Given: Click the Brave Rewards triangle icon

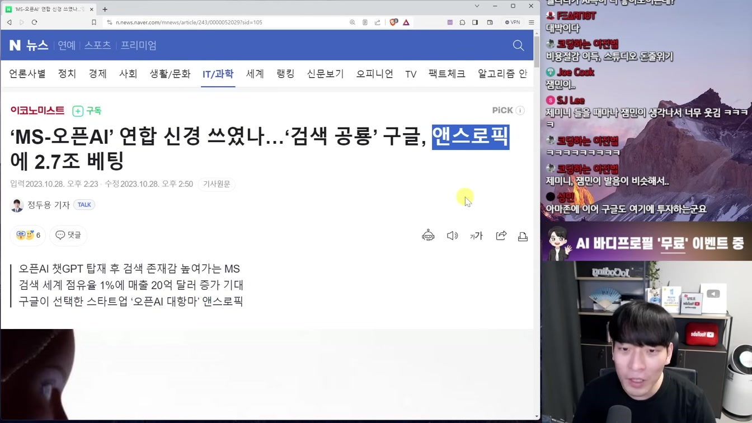Looking at the screenshot, I should (x=406, y=22).
